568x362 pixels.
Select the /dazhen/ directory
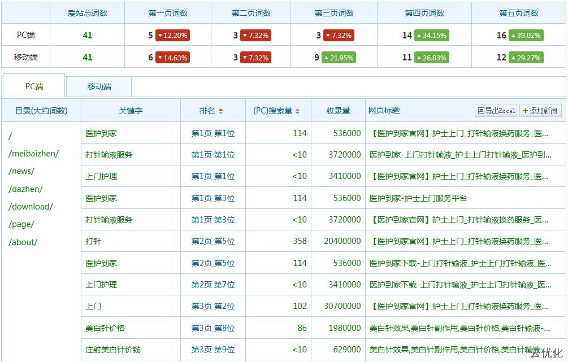25,189
